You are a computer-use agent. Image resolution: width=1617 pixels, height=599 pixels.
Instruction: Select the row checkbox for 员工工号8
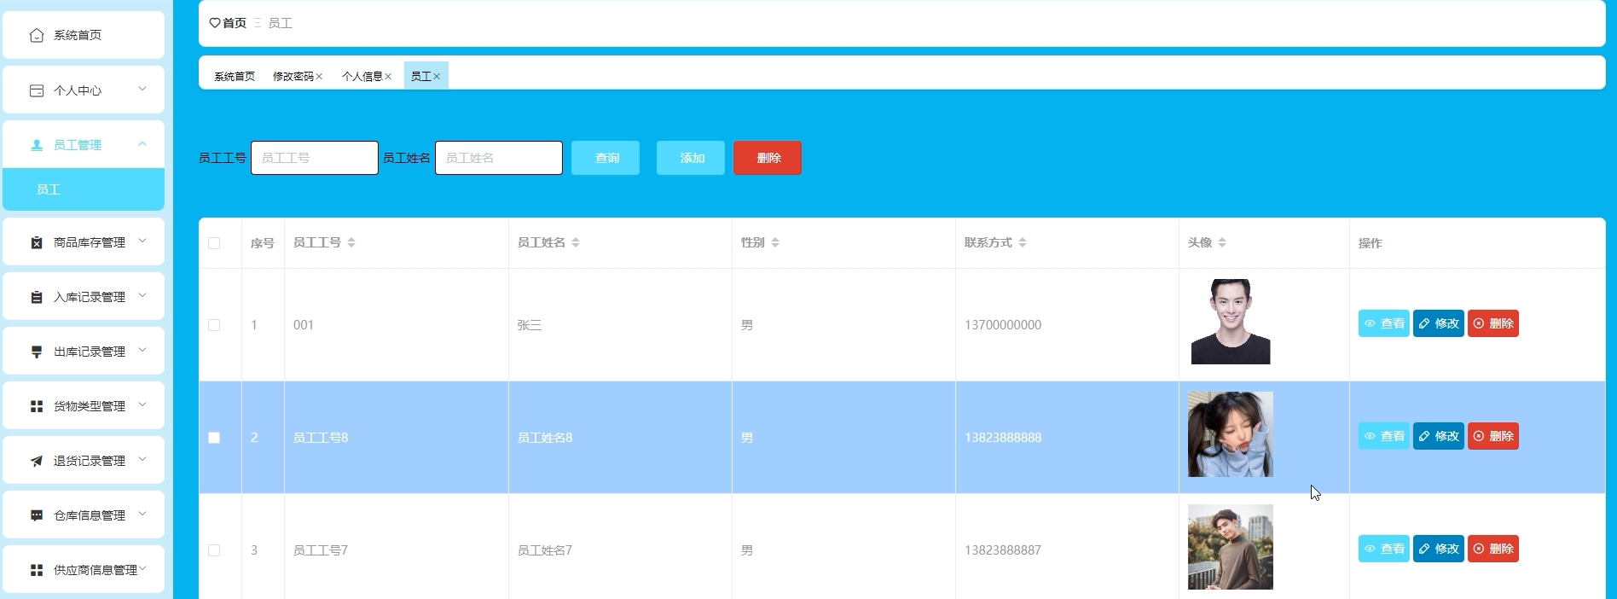click(x=214, y=438)
